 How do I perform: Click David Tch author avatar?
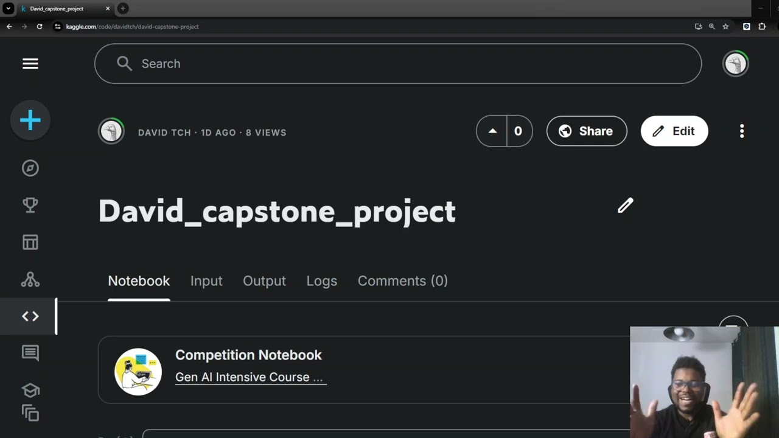111,131
